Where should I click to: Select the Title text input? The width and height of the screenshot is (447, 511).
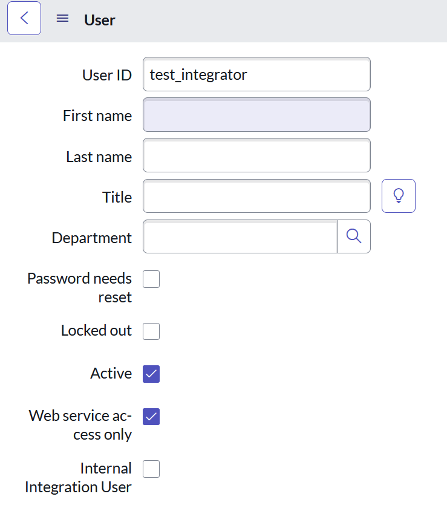(256, 196)
